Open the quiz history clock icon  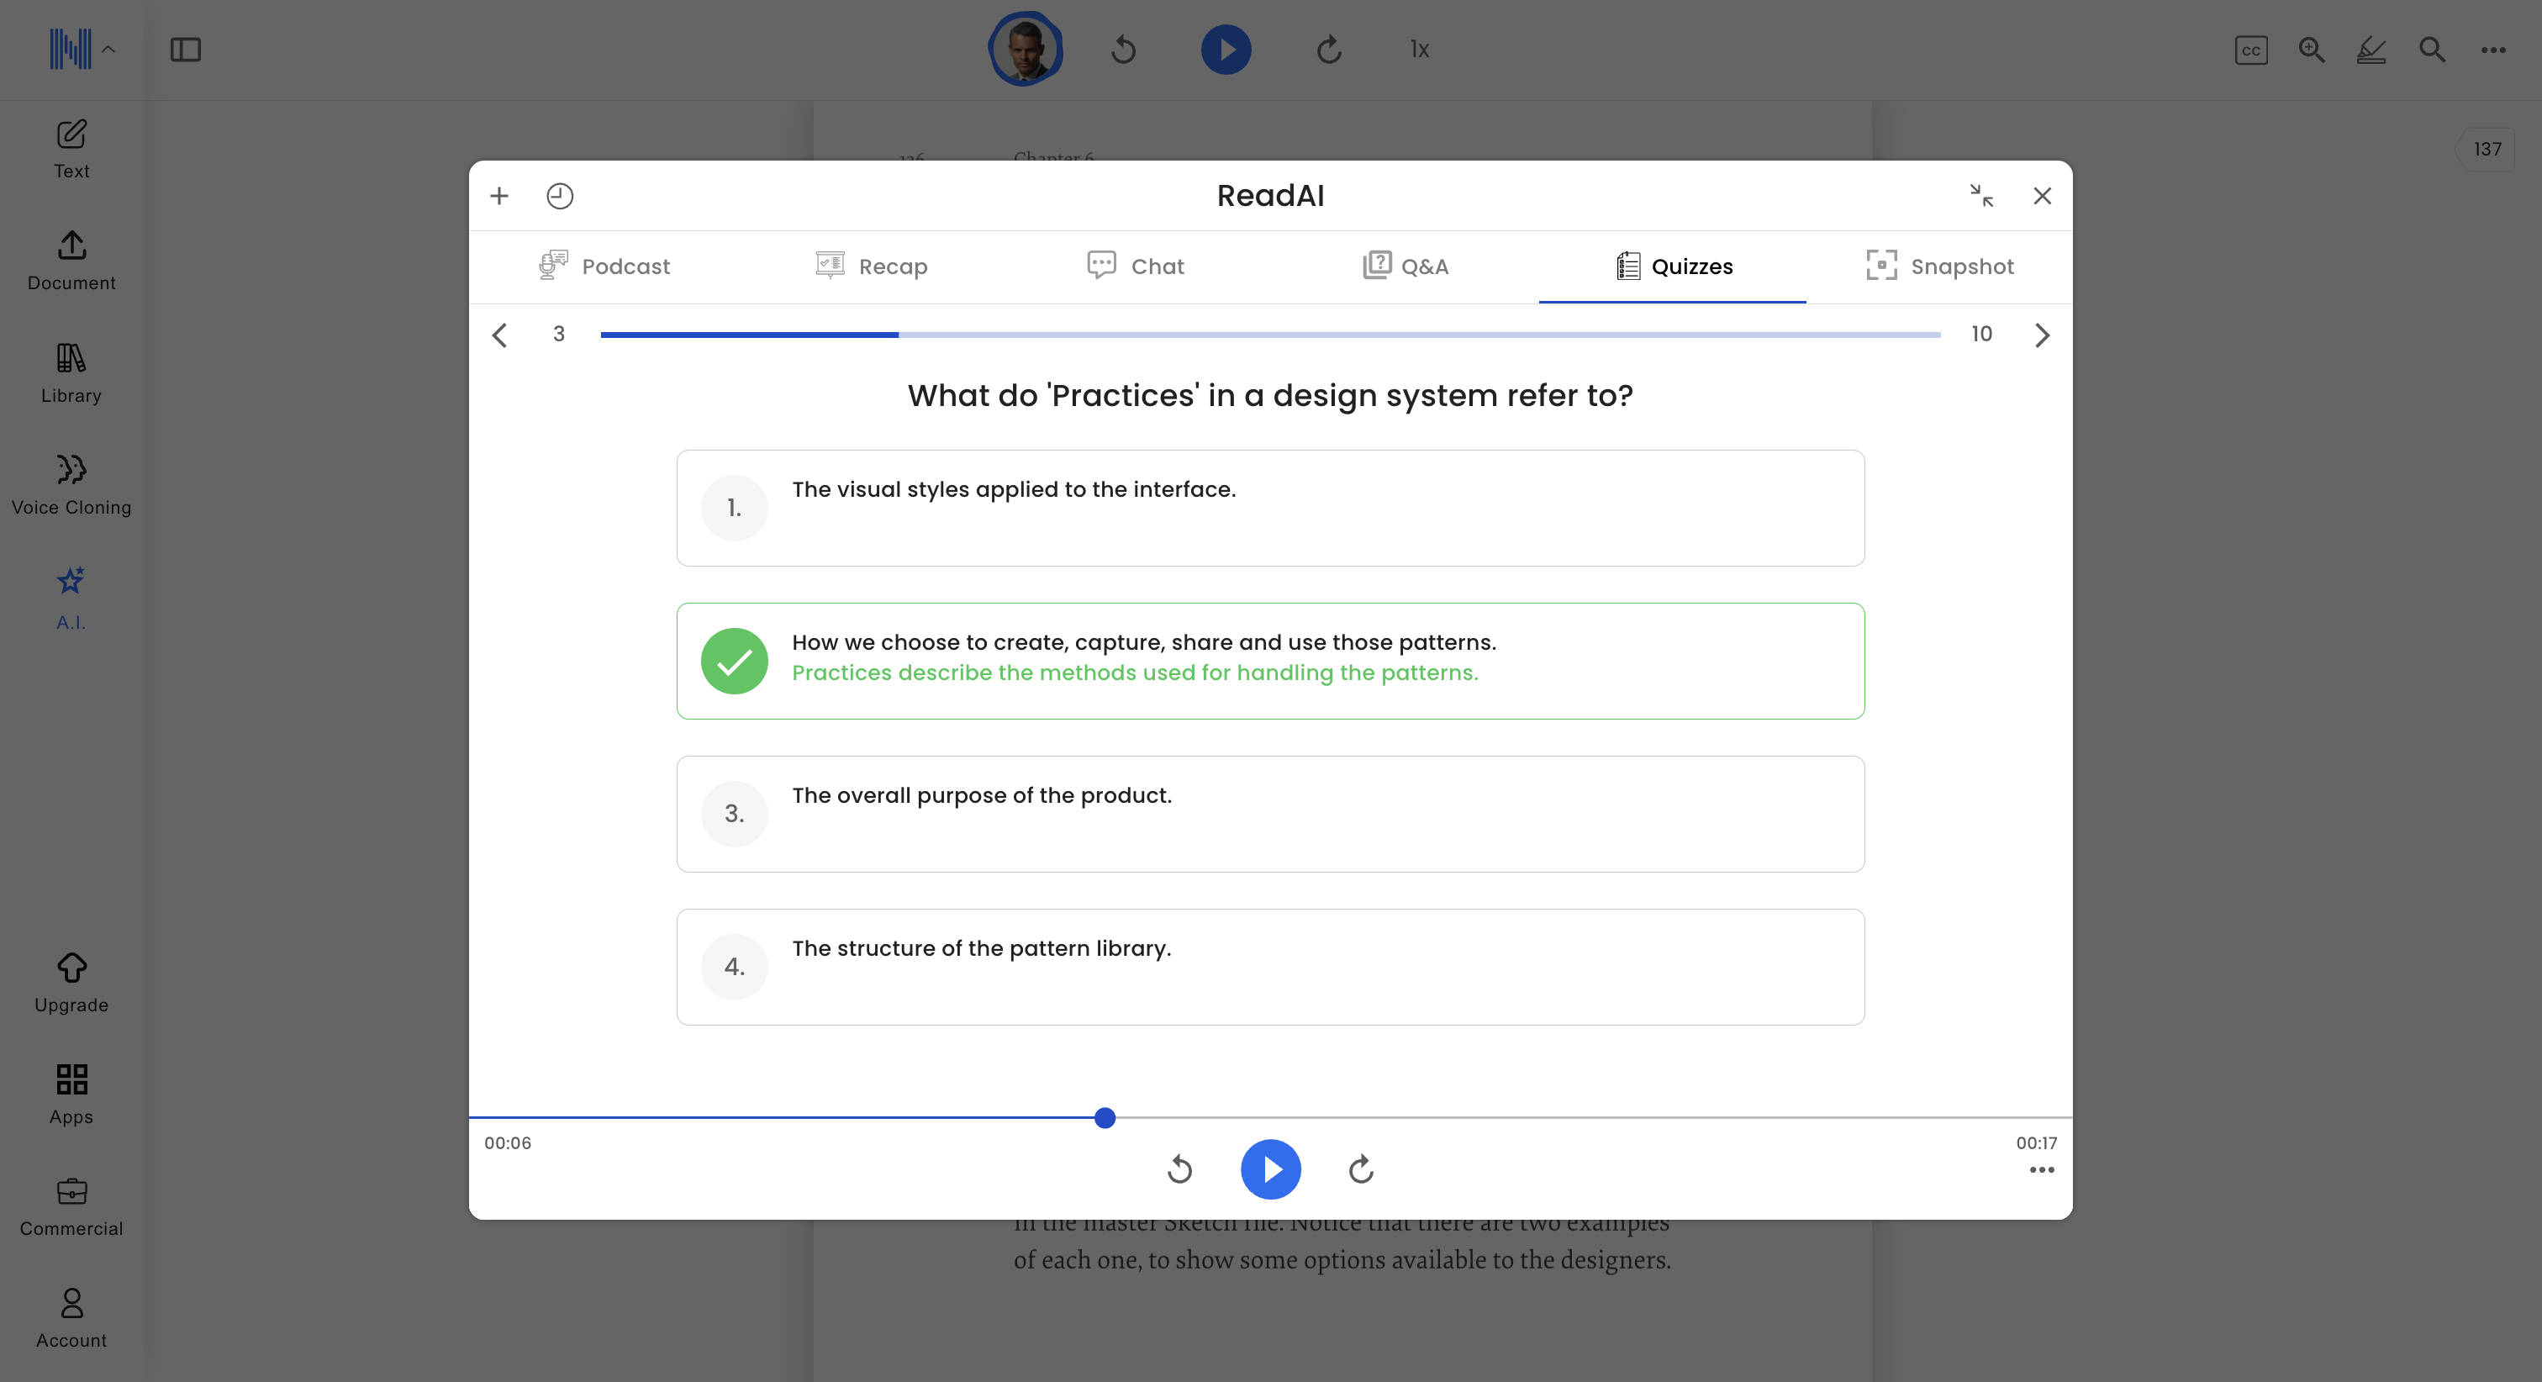[560, 196]
